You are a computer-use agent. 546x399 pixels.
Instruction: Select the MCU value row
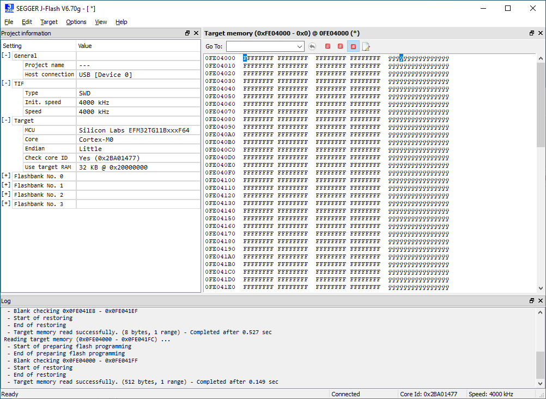[134, 130]
